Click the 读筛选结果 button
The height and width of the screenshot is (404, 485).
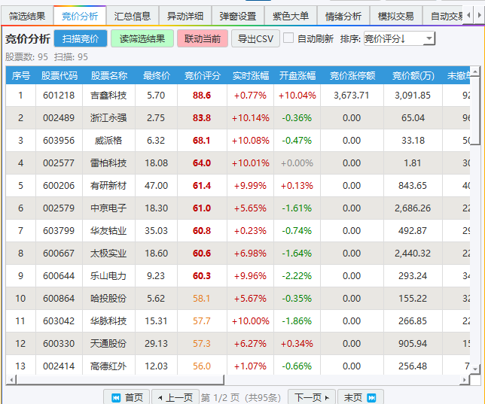(x=142, y=38)
